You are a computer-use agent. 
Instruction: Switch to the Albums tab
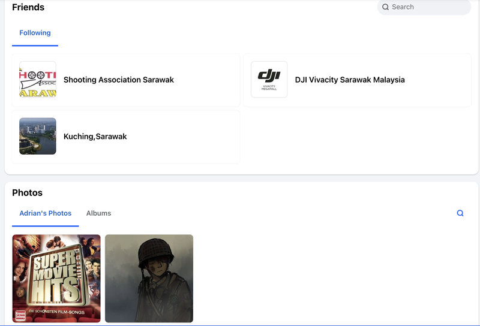[x=98, y=213]
